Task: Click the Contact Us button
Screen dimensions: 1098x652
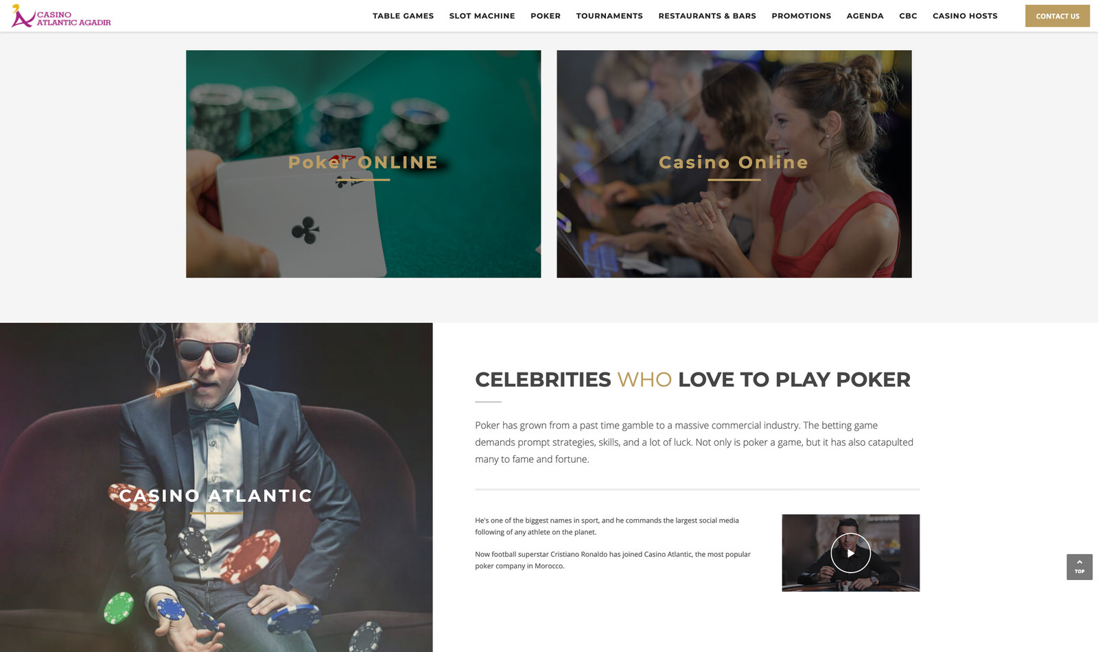Action: pyautogui.click(x=1058, y=16)
